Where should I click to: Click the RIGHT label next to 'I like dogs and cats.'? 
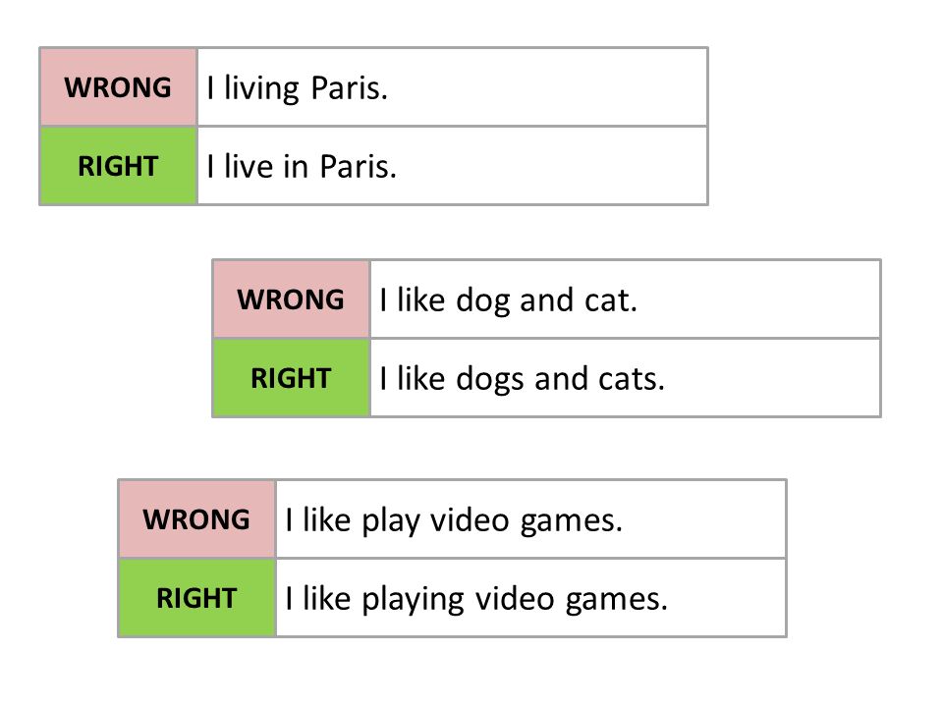pyautogui.click(x=291, y=378)
